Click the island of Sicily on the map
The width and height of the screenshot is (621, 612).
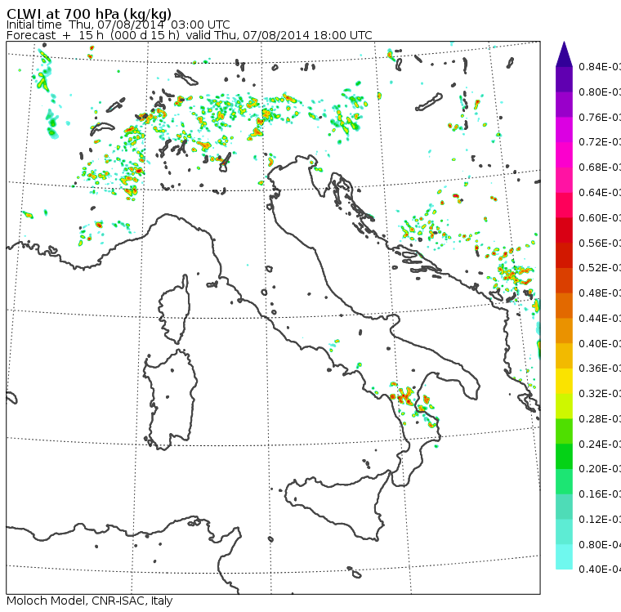[x=337, y=505]
